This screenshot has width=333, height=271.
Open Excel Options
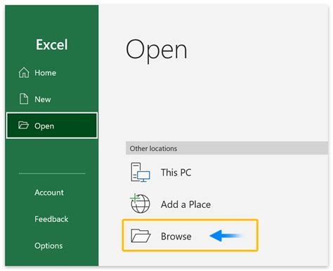48,246
